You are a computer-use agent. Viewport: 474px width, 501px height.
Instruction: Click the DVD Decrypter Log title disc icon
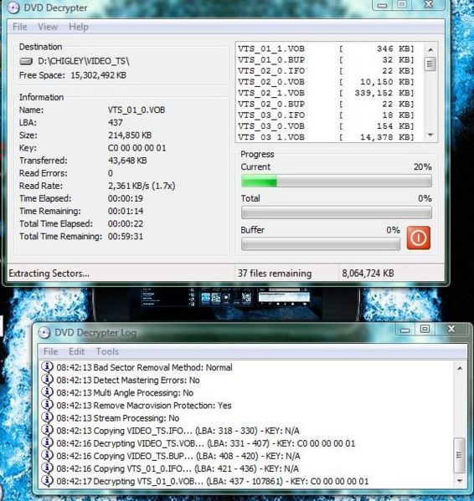(x=44, y=333)
